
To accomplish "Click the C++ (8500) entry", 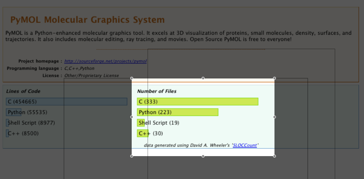I will [23, 133].
